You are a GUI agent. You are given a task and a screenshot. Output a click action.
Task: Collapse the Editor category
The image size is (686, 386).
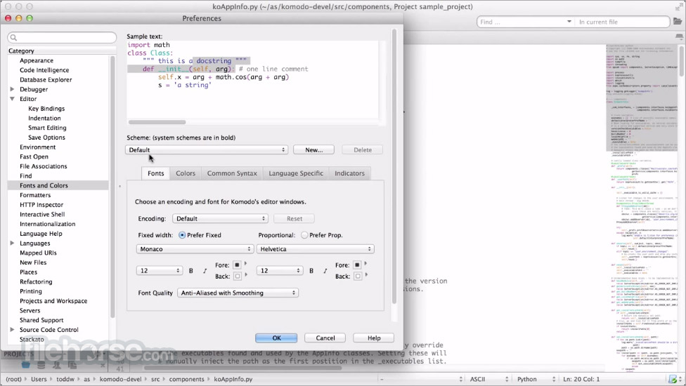12,99
